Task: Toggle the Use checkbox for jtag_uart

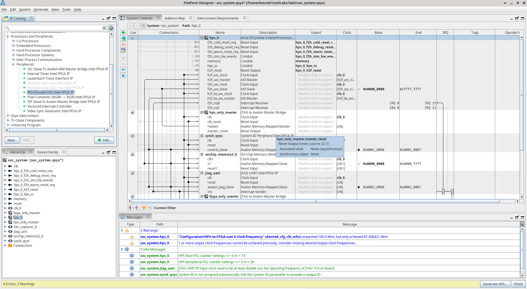Action: point(133,173)
